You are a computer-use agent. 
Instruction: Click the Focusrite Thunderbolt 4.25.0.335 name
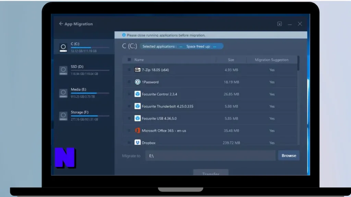point(167,106)
